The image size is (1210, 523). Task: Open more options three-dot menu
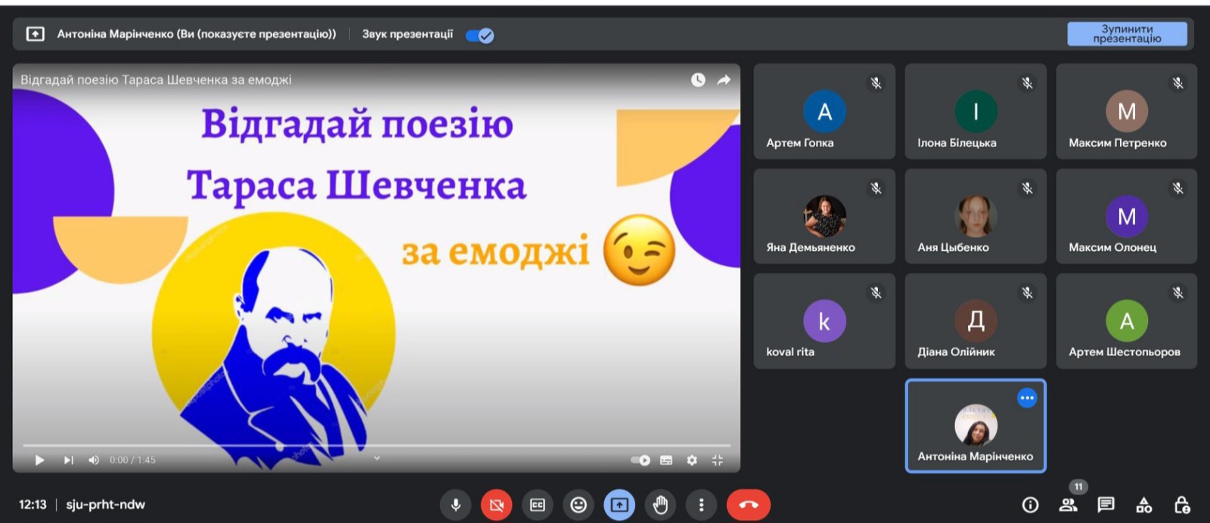701,505
